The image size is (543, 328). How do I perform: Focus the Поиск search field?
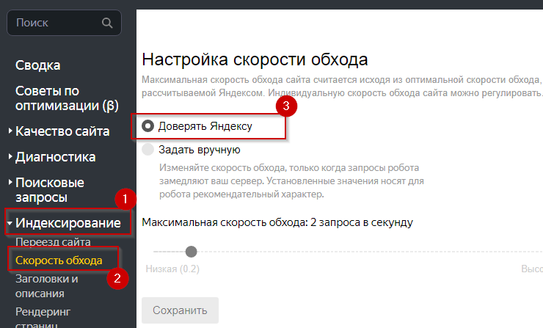tap(55, 23)
